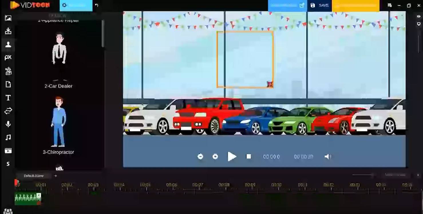Expand the timeline zoom dropdown near bottom right
The height and width of the screenshot is (214, 423).
[396, 175]
